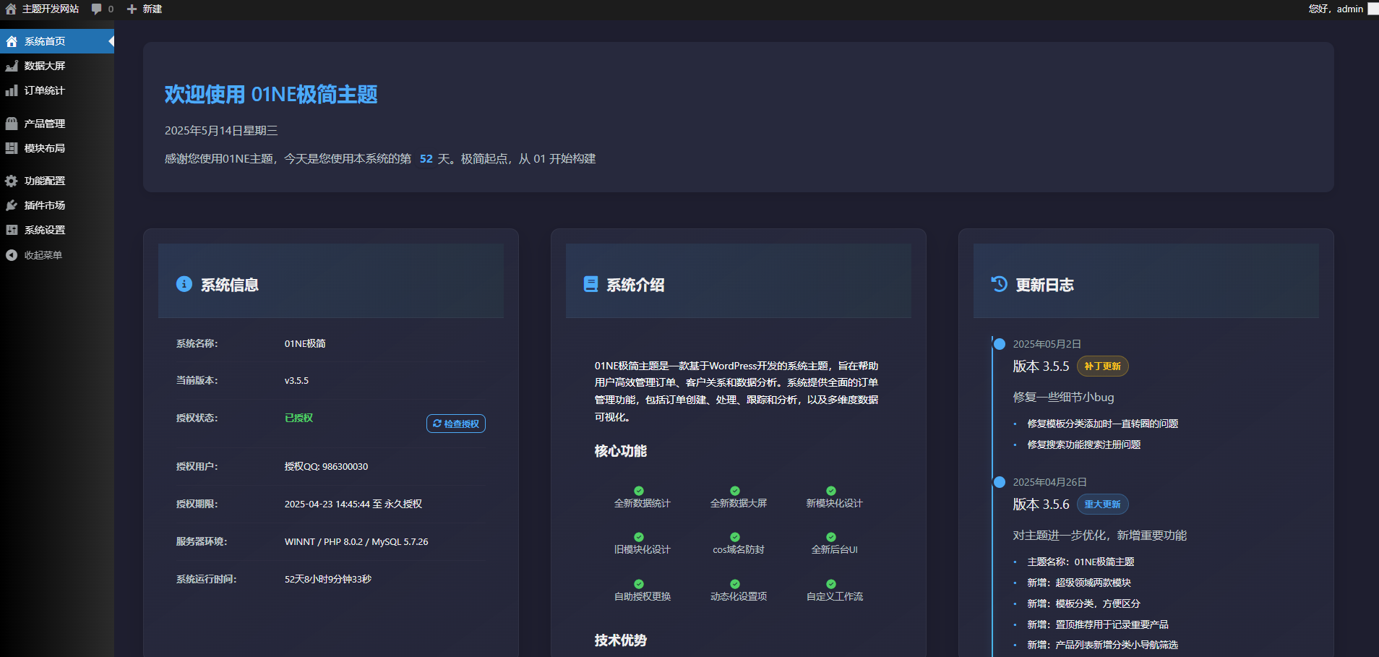Click the 新增：超级领域两款模块 changelog entry
Screen dimensions: 1379x657
click(x=1079, y=583)
